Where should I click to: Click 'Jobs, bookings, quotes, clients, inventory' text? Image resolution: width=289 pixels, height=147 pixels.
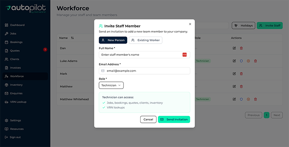[x=135, y=103]
